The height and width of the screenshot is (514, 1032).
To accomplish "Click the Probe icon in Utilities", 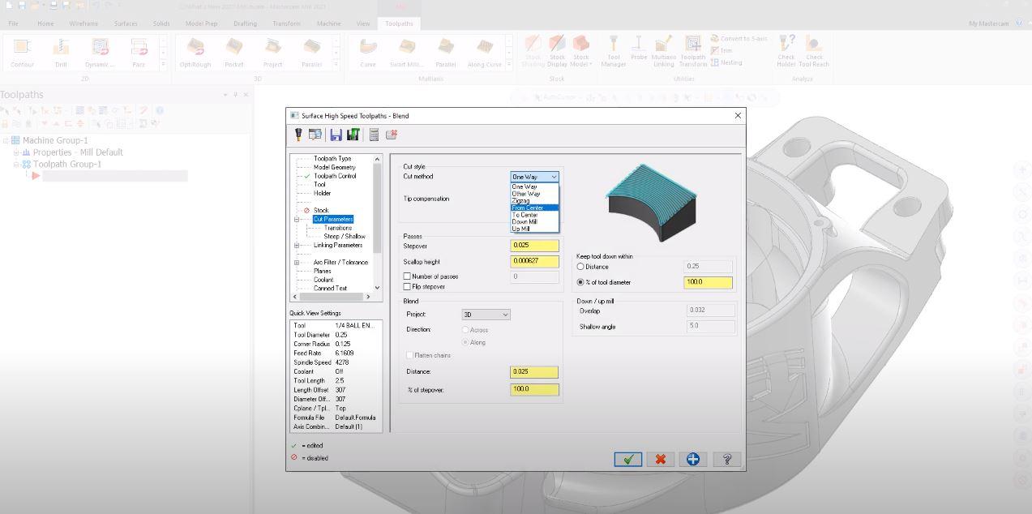I will click(638, 49).
